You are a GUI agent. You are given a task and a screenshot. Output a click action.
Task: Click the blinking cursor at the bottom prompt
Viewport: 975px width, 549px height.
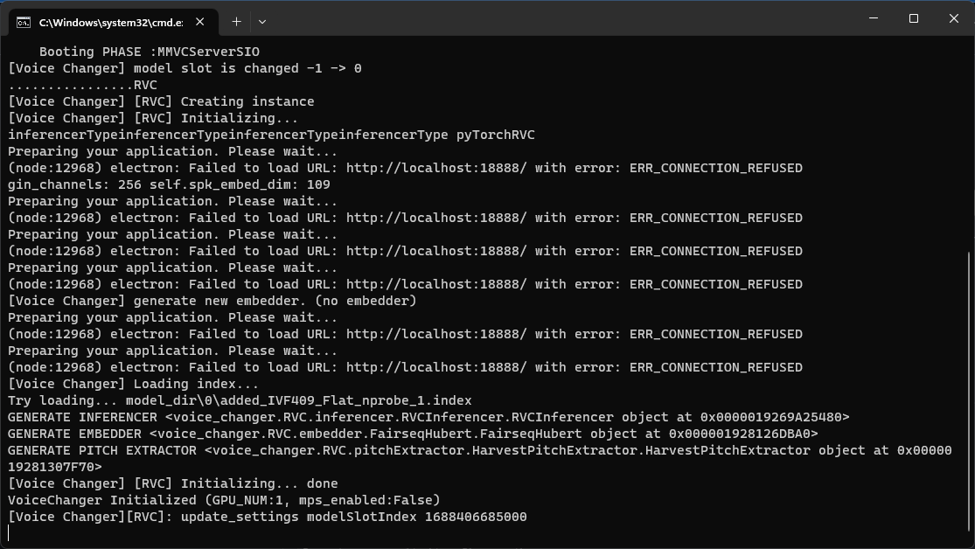tap(10, 532)
